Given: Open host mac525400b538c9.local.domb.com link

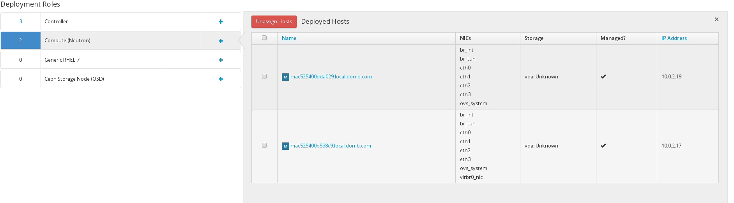Looking at the screenshot, I should point(331,146).
